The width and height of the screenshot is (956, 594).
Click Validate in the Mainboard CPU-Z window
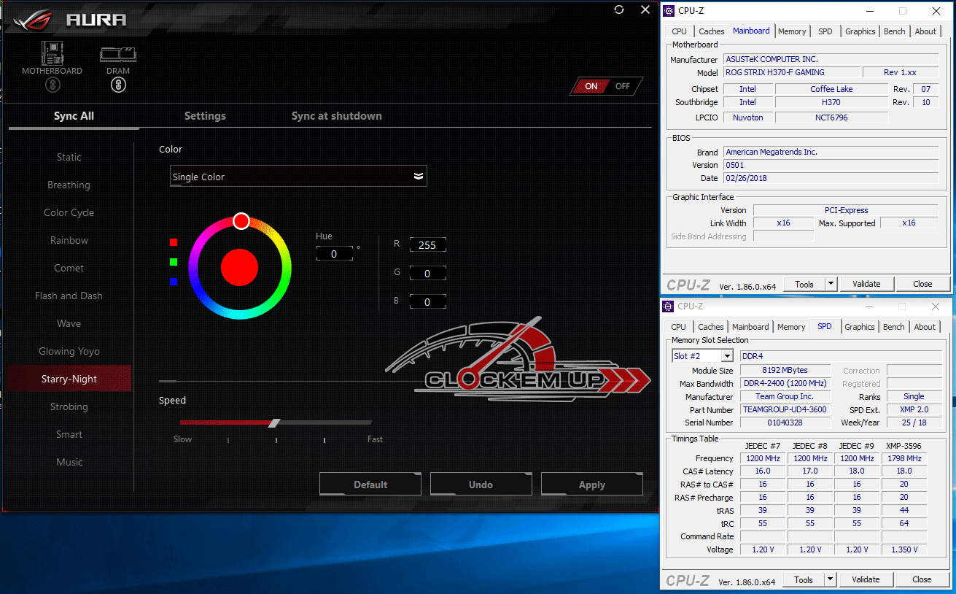pyautogui.click(x=866, y=284)
